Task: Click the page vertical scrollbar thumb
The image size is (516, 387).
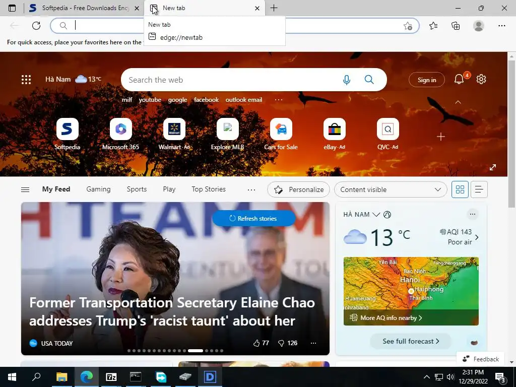Action: (x=511, y=133)
